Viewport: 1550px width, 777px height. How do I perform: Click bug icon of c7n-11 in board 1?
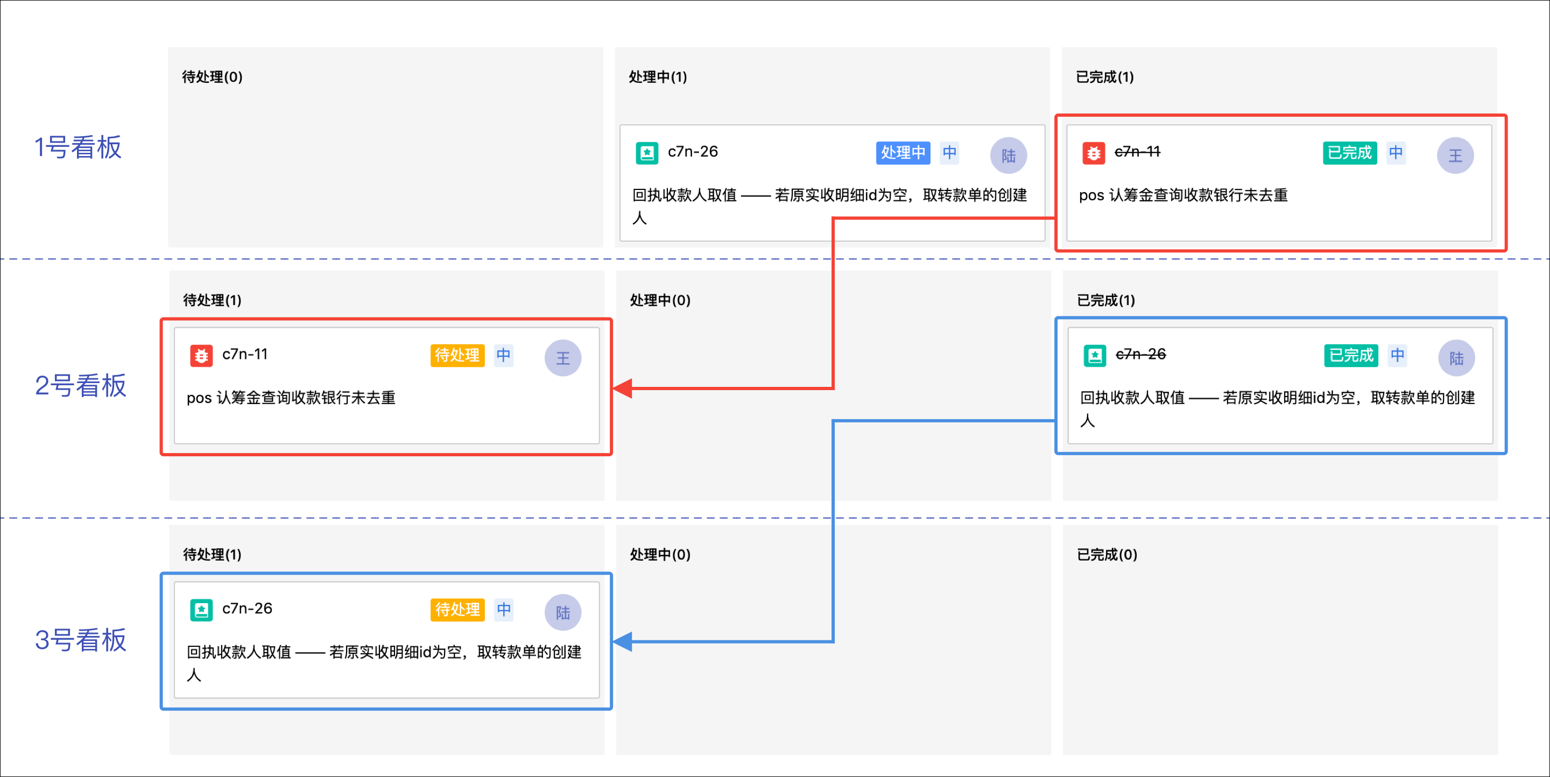point(1093,153)
